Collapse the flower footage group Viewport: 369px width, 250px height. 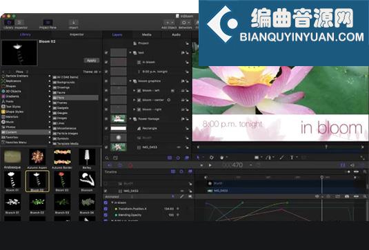[130, 119]
